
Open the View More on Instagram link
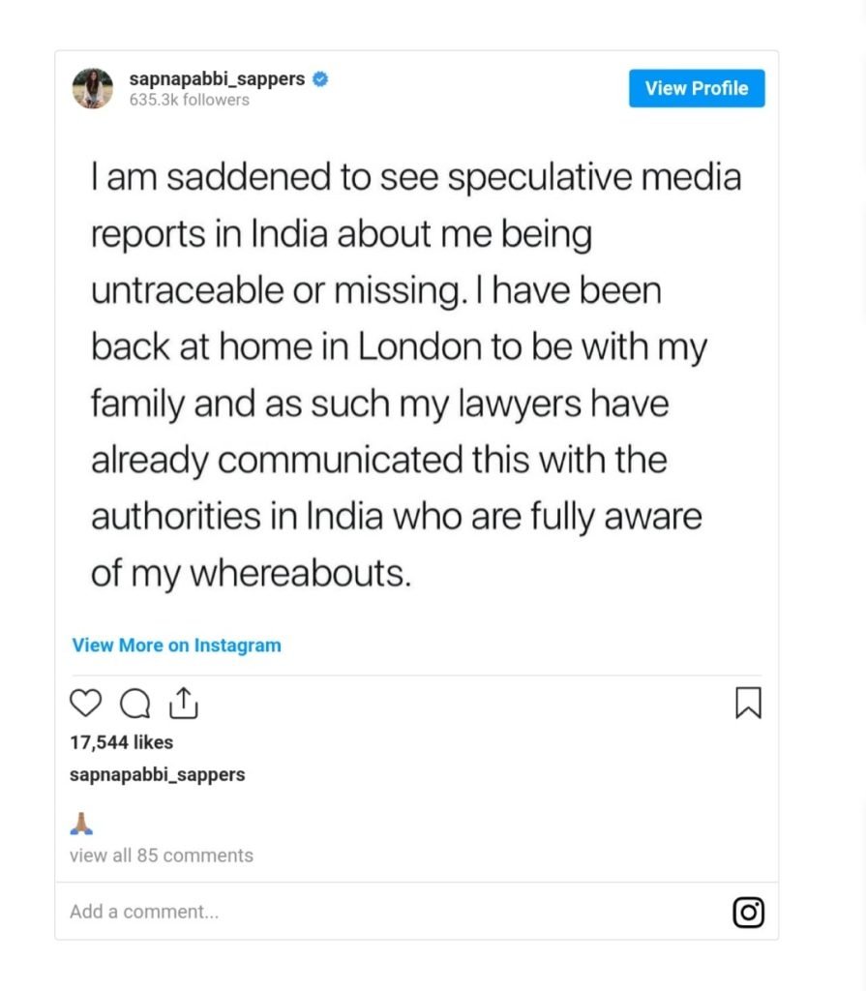[176, 646]
